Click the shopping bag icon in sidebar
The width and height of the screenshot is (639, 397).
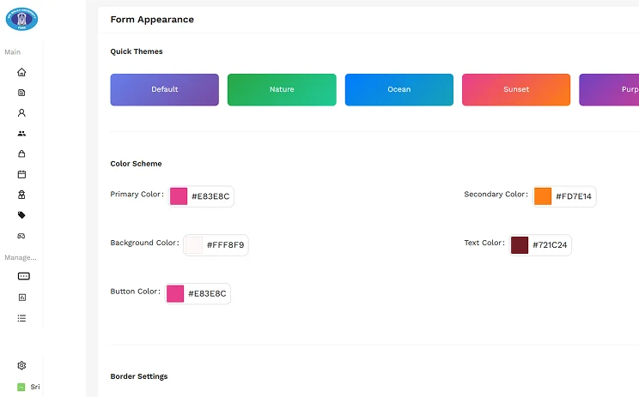coord(21,154)
